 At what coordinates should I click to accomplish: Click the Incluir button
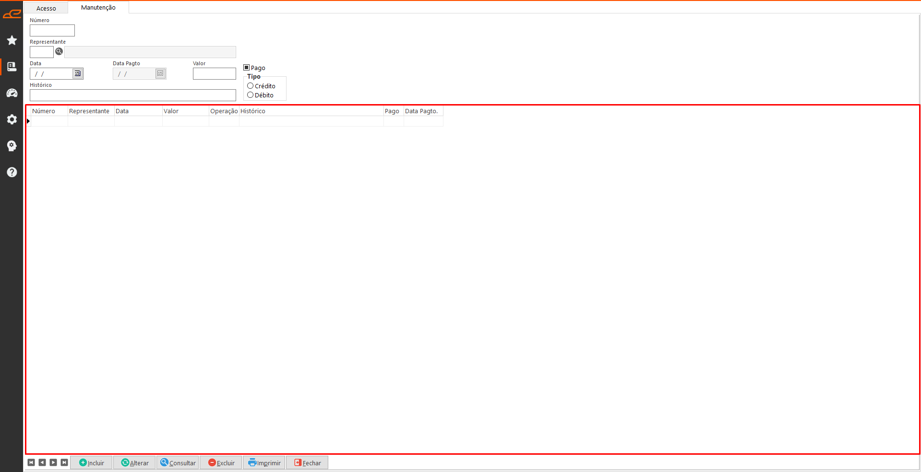(x=91, y=463)
